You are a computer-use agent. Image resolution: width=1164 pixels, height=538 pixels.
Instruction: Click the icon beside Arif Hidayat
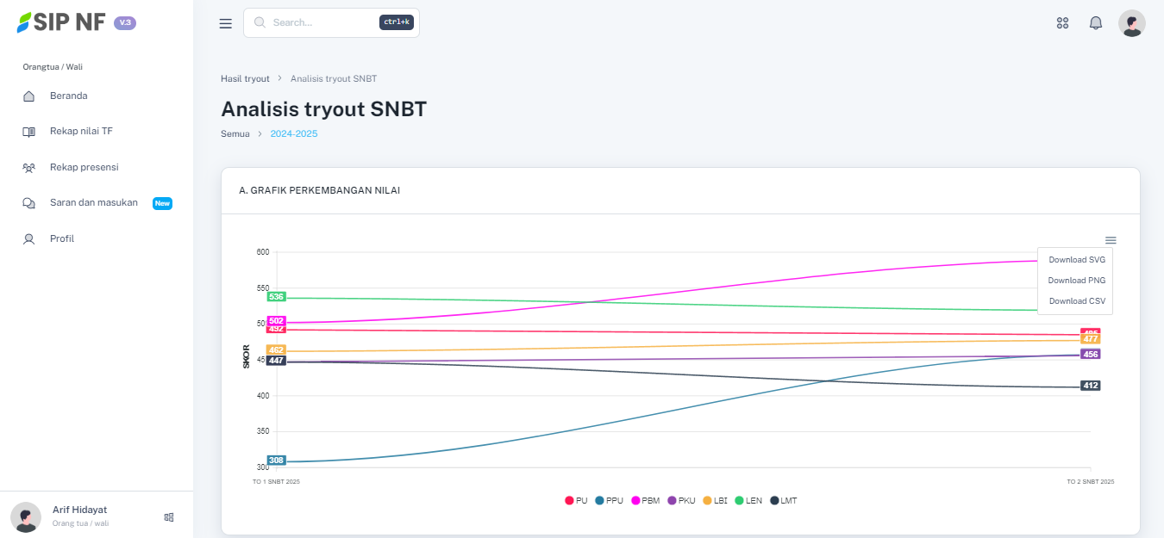coord(169,517)
